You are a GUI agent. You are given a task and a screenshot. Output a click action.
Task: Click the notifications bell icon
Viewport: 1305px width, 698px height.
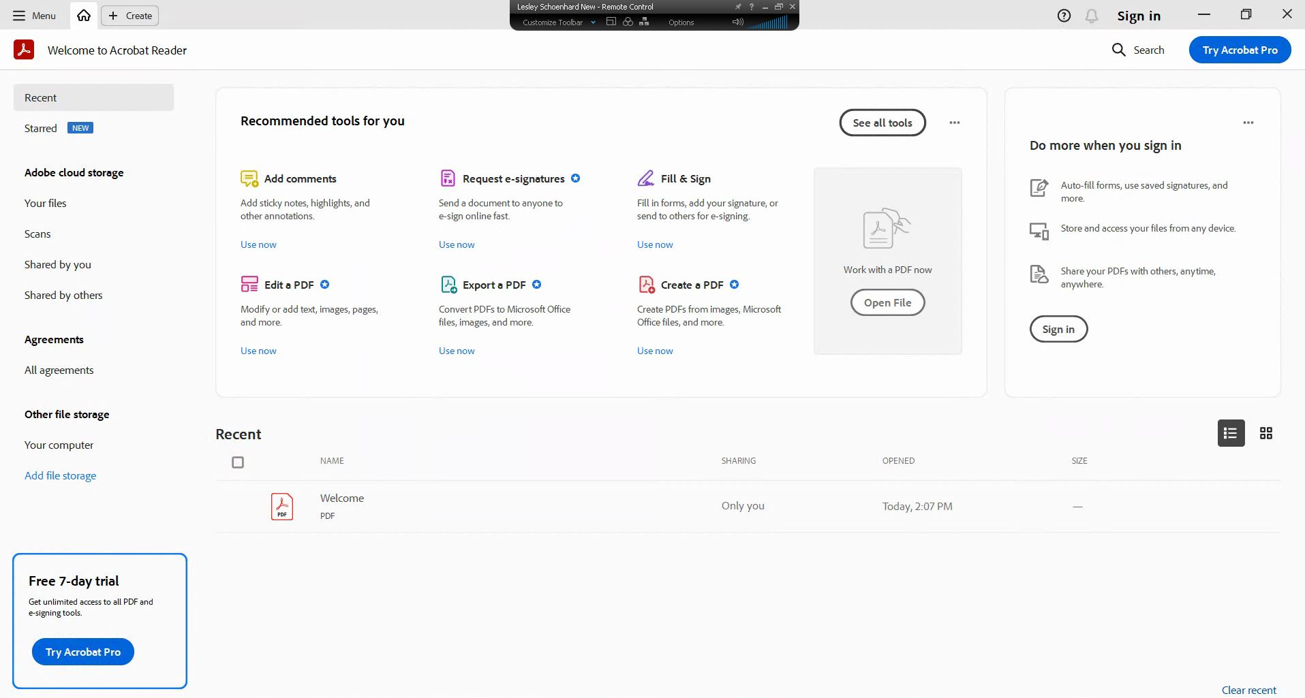pos(1092,16)
